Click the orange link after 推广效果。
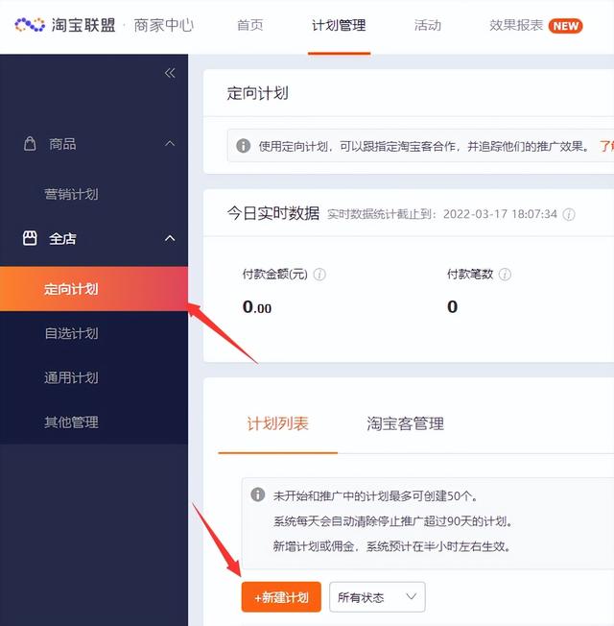614x626 pixels. tap(606, 146)
